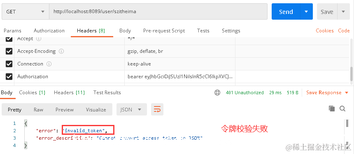Open the GET method dropdown
Screen dimensions: 354x154
coord(25,11)
